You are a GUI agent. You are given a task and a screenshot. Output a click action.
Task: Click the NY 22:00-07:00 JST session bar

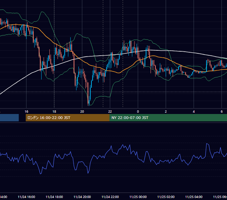pos(168,118)
